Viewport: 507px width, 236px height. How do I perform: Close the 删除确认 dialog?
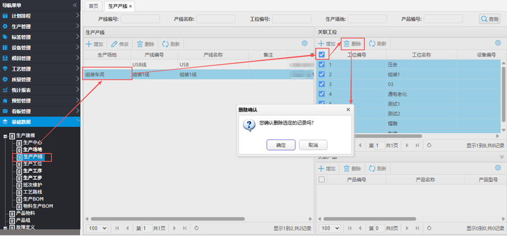coord(348,110)
